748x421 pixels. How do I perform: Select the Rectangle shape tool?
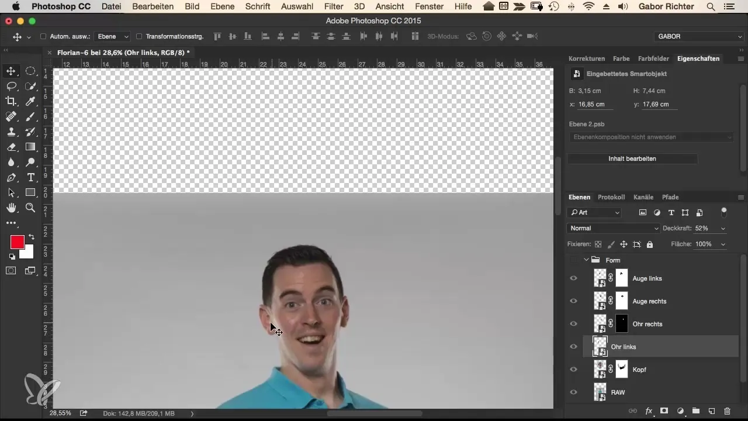pyautogui.click(x=30, y=193)
